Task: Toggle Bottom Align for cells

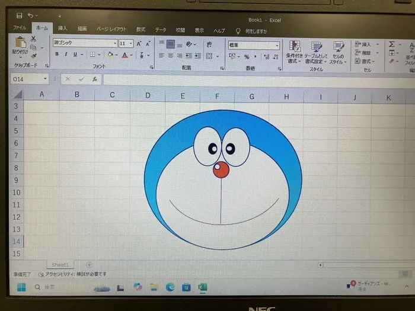Action: pos(180,44)
